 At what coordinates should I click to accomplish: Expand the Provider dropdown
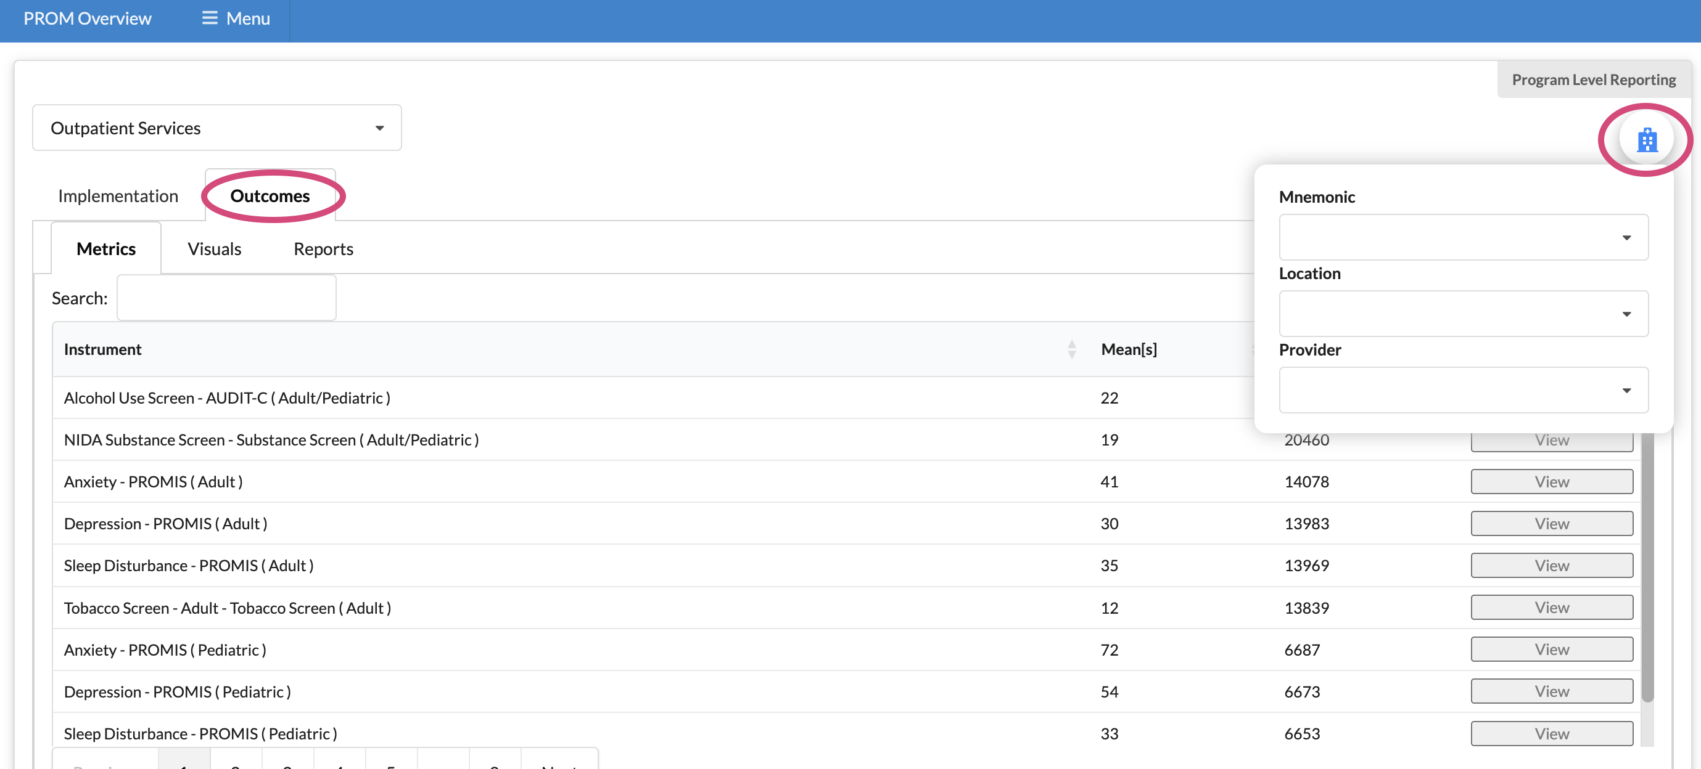click(x=1464, y=391)
